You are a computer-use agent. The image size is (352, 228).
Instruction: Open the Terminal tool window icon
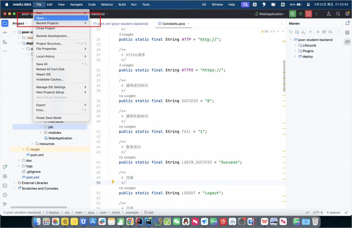point(5,186)
